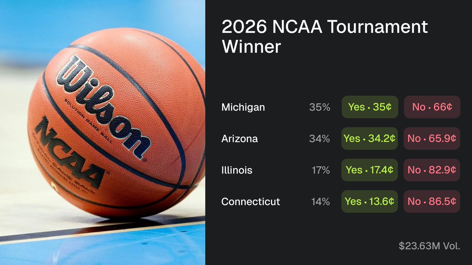
Task: Open the Michigan team row label
Action: click(x=243, y=107)
